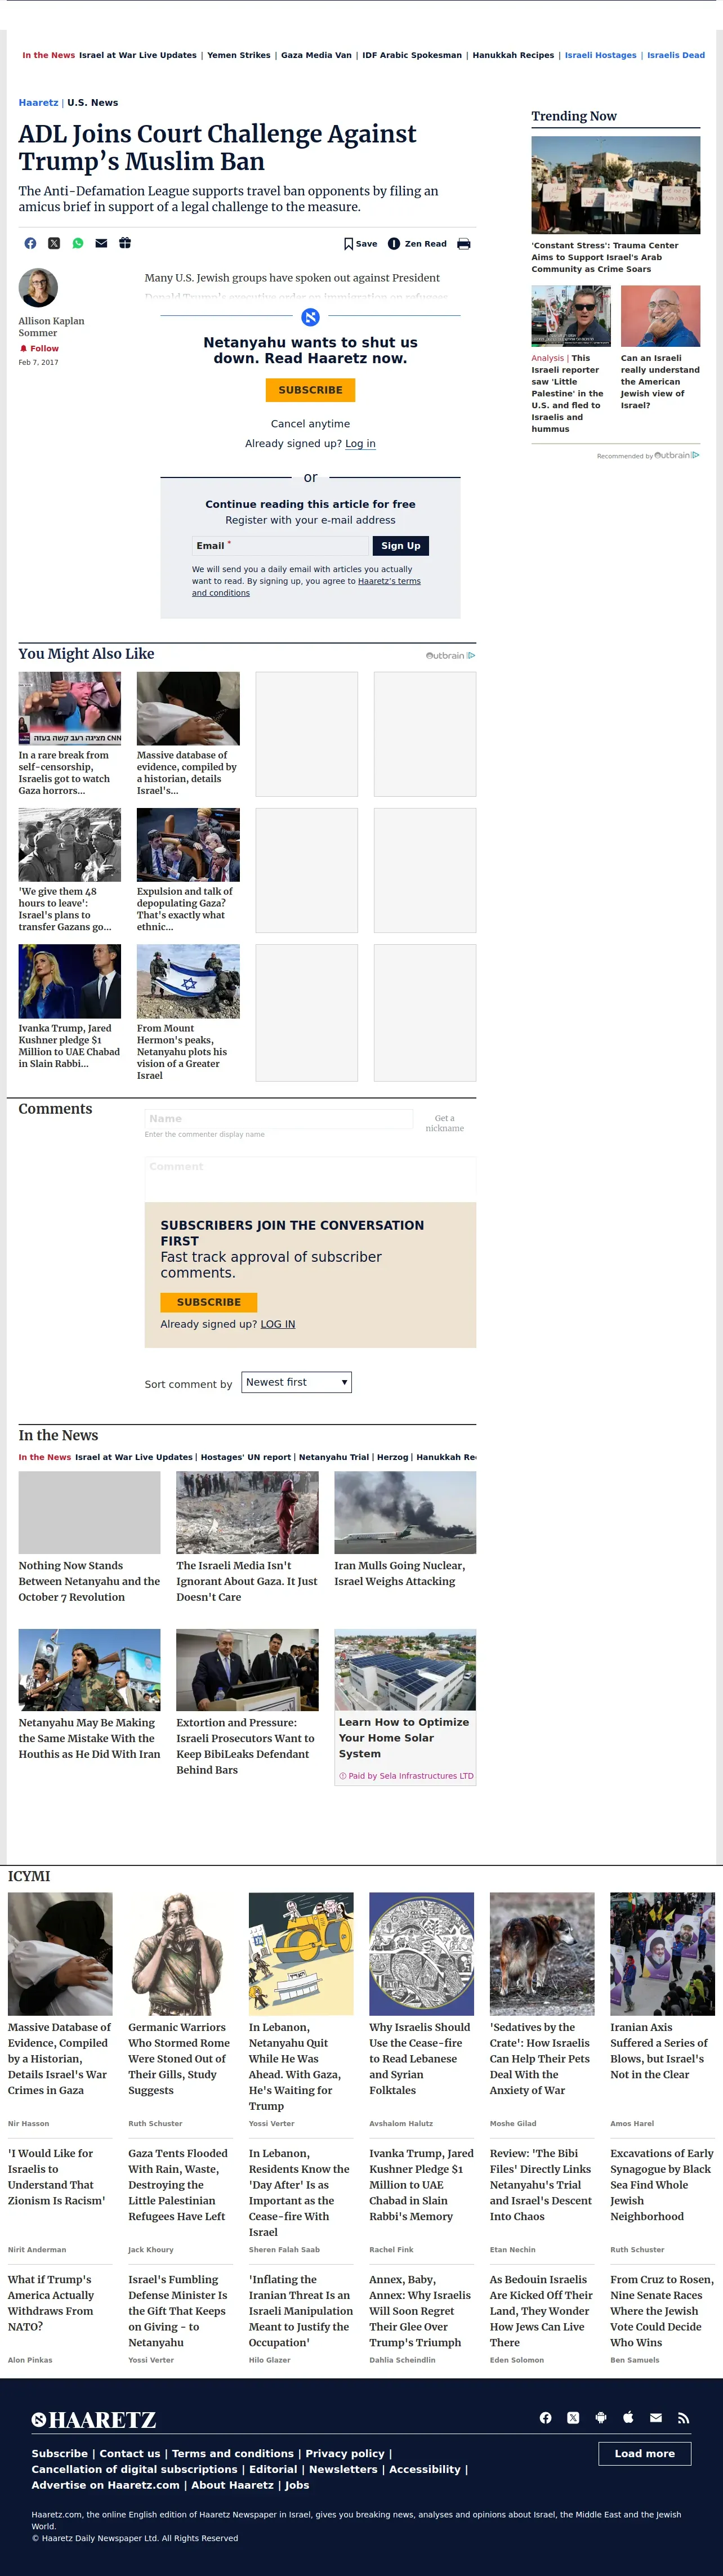The width and height of the screenshot is (723, 2576).
Task: Open Haaretz Facebook page footer icon
Action: 546,2418
